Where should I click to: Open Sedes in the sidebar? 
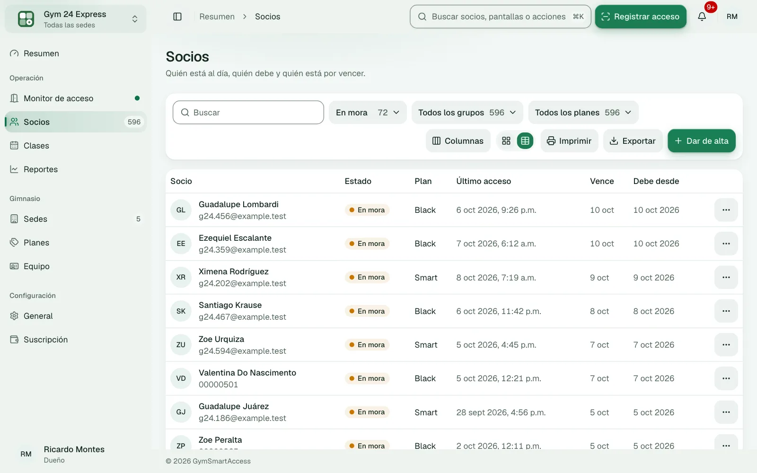click(x=76, y=219)
